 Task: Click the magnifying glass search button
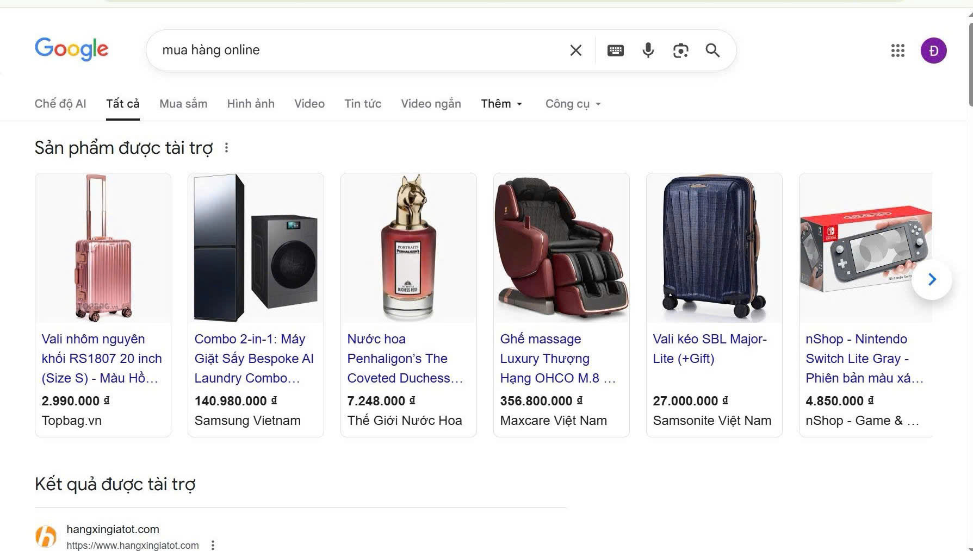[712, 51]
